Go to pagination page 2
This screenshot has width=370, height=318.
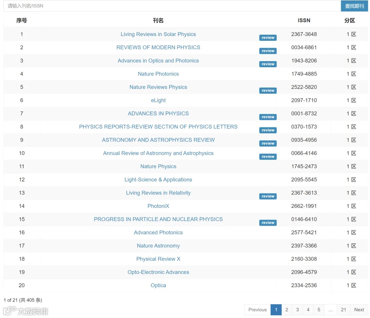pos(287,310)
